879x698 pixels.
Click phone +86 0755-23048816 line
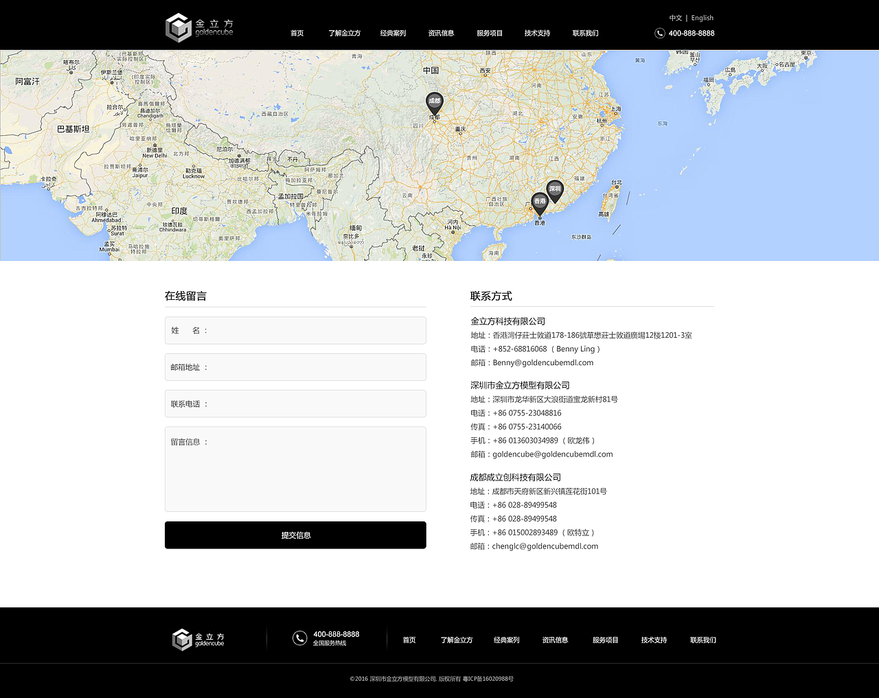click(516, 413)
